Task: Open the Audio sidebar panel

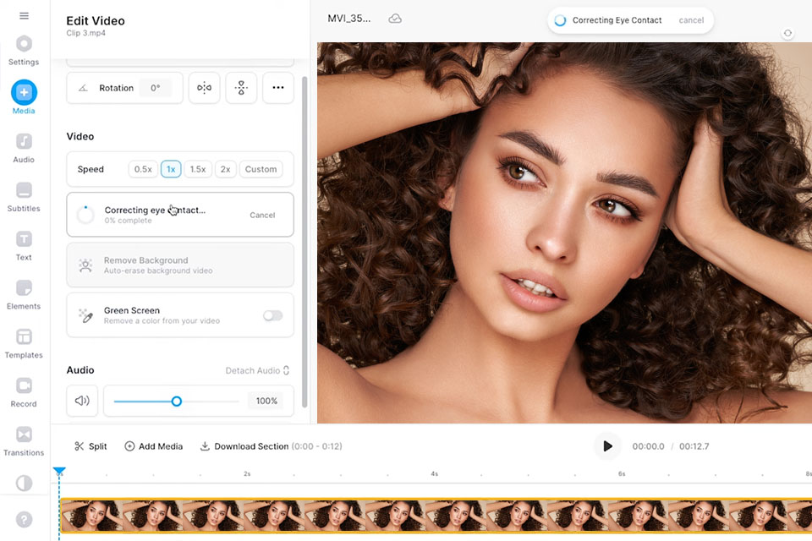Action: (x=24, y=148)
